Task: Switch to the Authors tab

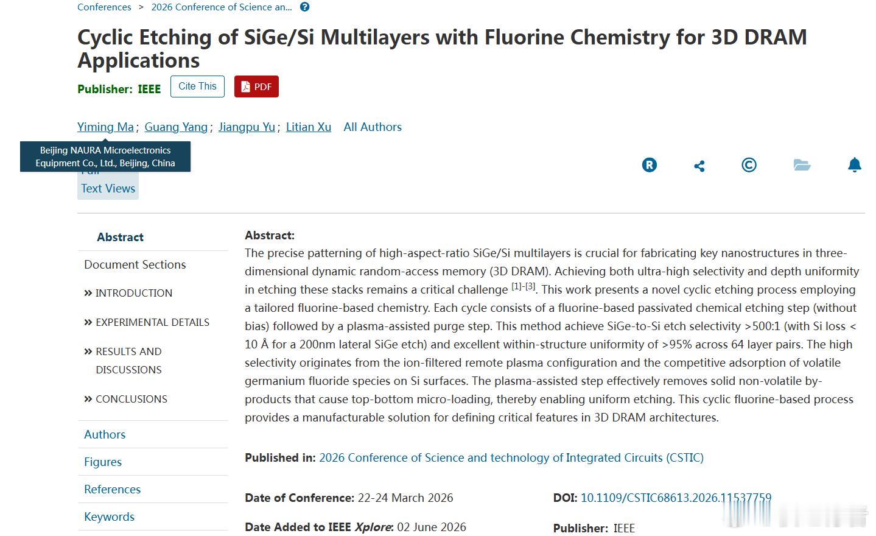Action: coord(105,434)
